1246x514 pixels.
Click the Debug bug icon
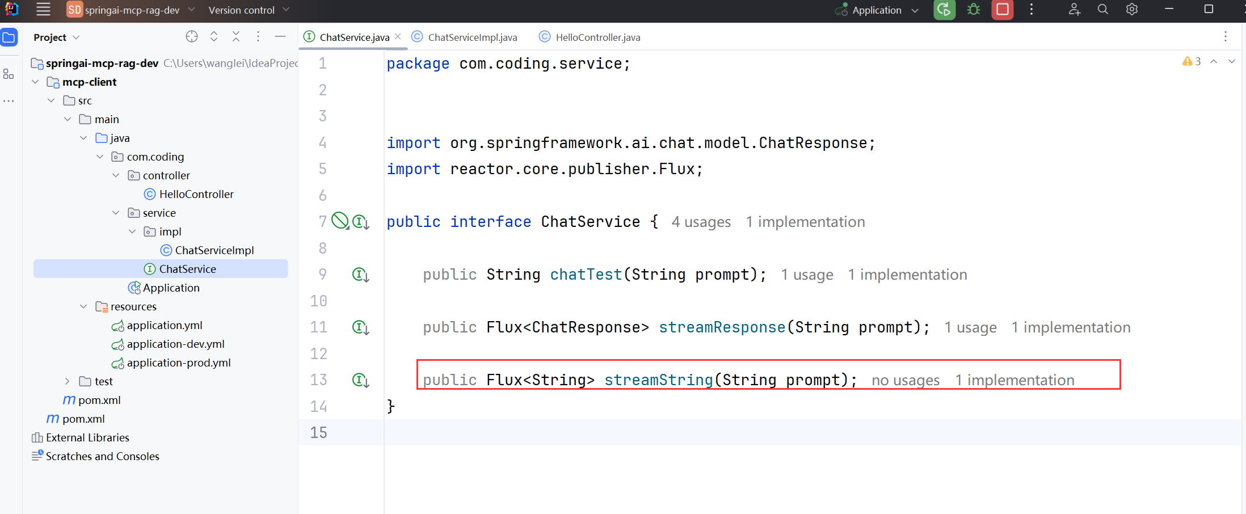(x=974, y=10)
